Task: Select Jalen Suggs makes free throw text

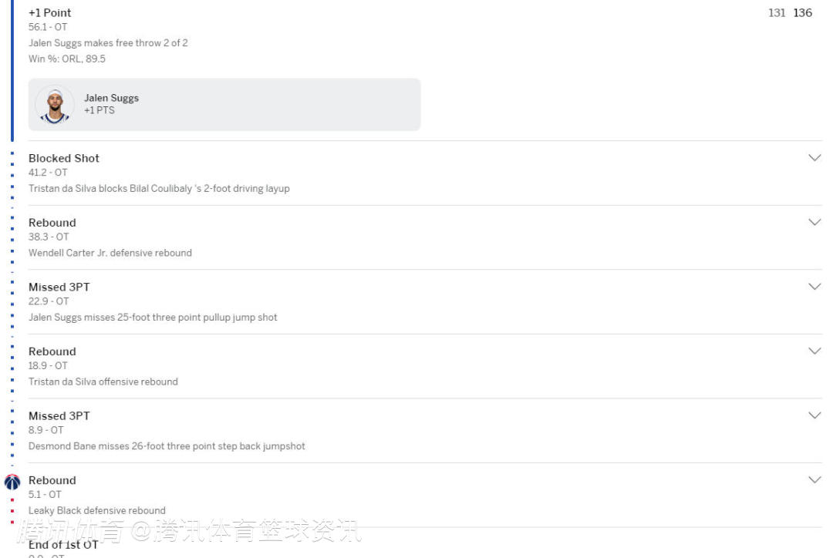Action: pos(108,43)
